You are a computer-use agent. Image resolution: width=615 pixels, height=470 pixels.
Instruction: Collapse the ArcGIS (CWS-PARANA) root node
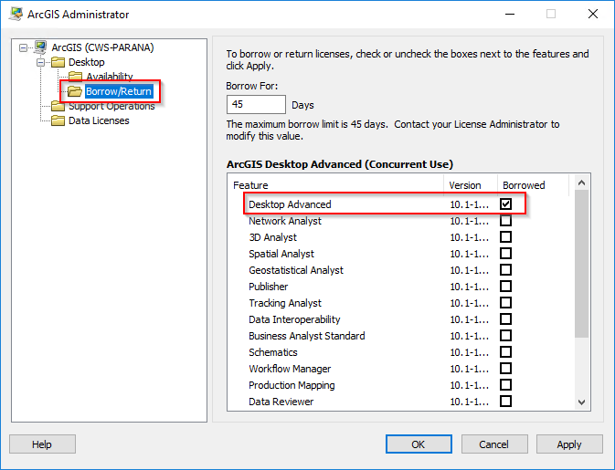(24, 47)
